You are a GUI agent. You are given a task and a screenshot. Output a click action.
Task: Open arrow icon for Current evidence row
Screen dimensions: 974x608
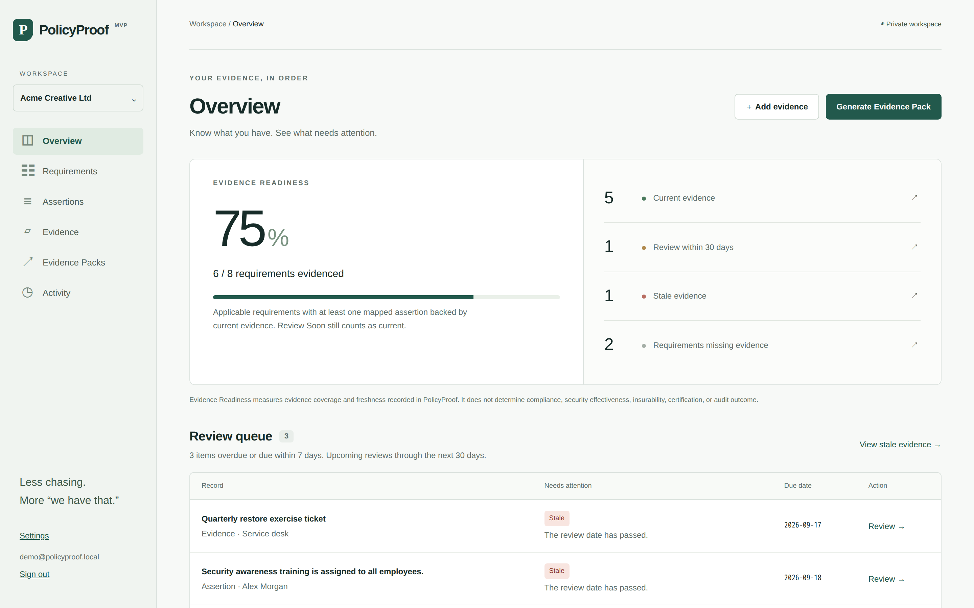pos(914,198)
